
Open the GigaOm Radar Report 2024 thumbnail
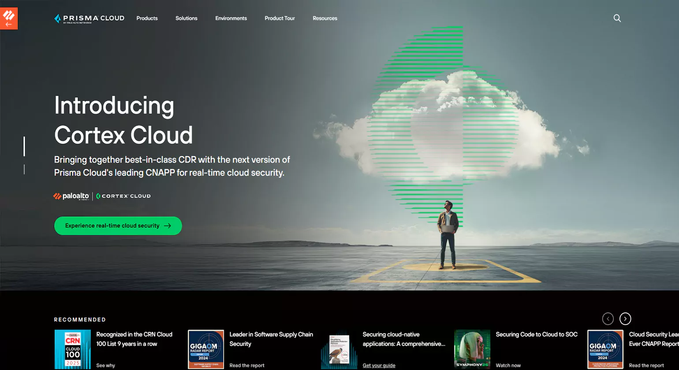coord(206,349)
